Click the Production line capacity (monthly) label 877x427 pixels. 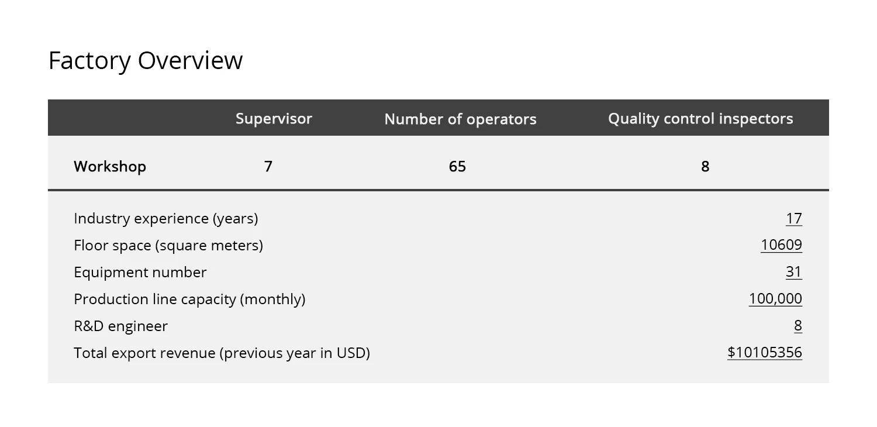pyautogui.click(x=189, y=299)
